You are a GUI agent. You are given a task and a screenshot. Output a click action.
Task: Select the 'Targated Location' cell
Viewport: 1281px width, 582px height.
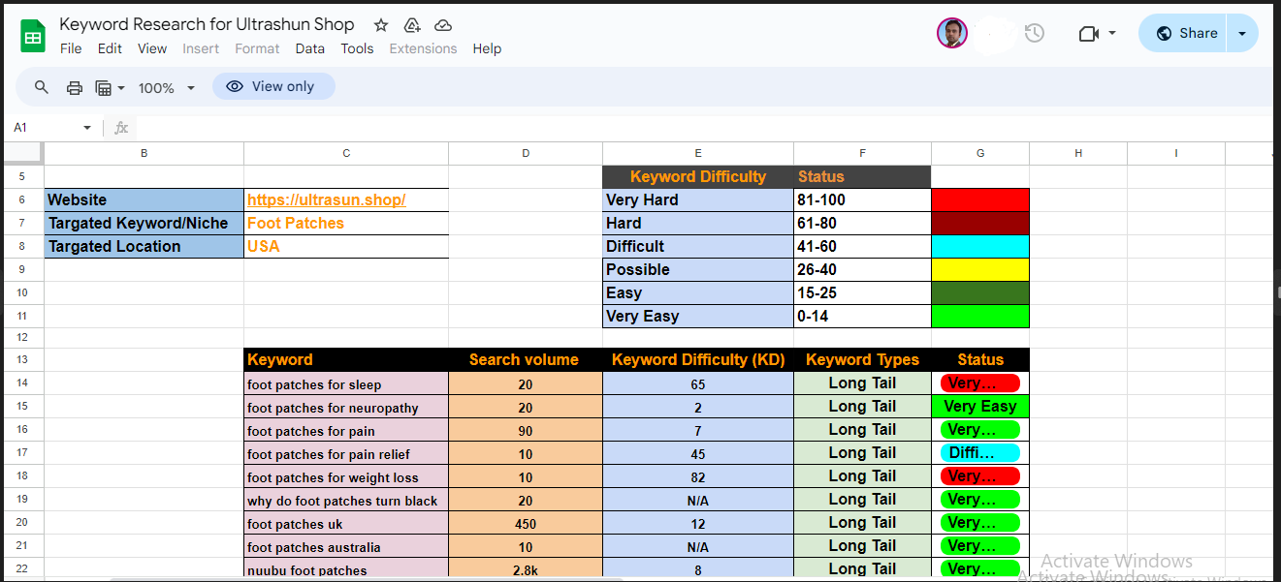(x=144, y=246)
